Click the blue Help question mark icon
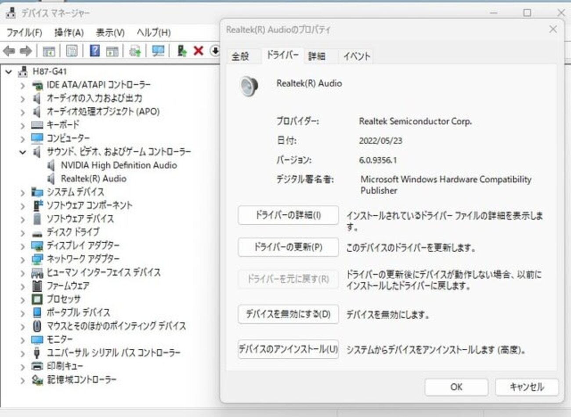This screenshot has width=571, height=417. point(94,51)
